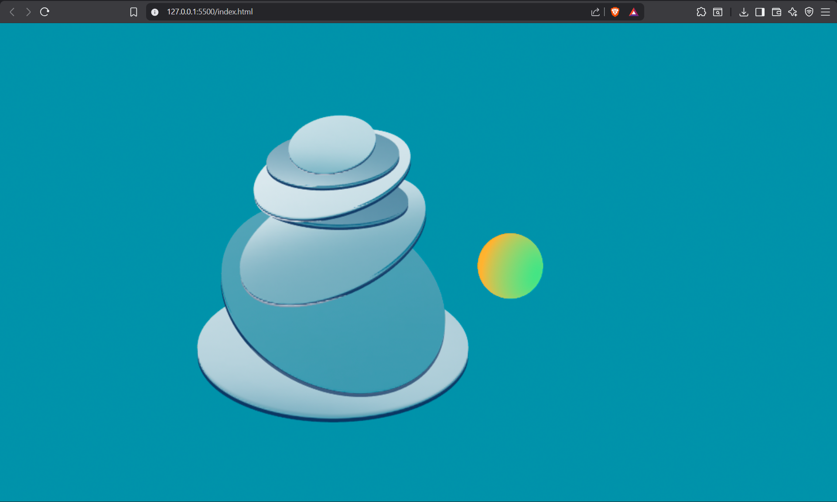Click the smallest top stone of the stack
837x502 pixels.
(331, 143)
